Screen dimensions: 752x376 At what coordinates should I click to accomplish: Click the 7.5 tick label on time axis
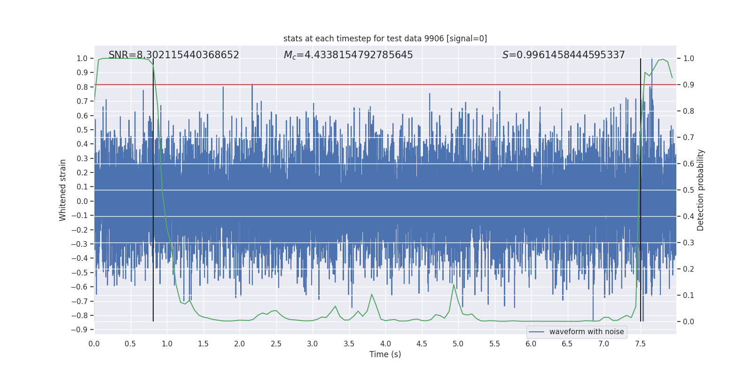[x=640, y=344]
